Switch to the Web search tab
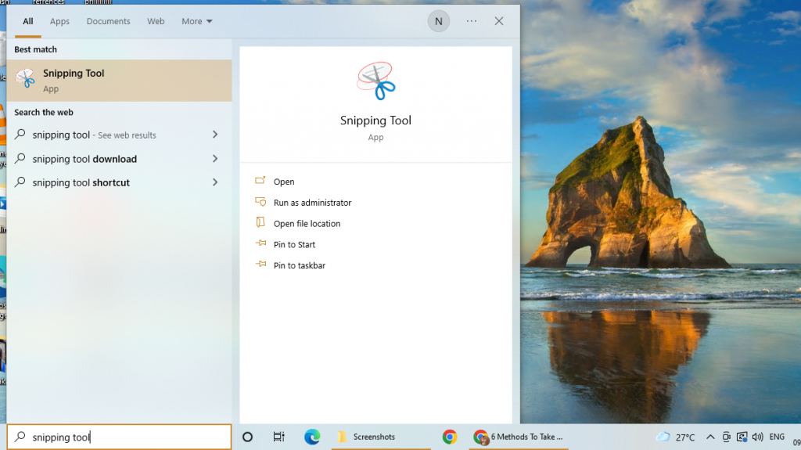Screen dimensions: 801x450 click(x=156, y=21)
